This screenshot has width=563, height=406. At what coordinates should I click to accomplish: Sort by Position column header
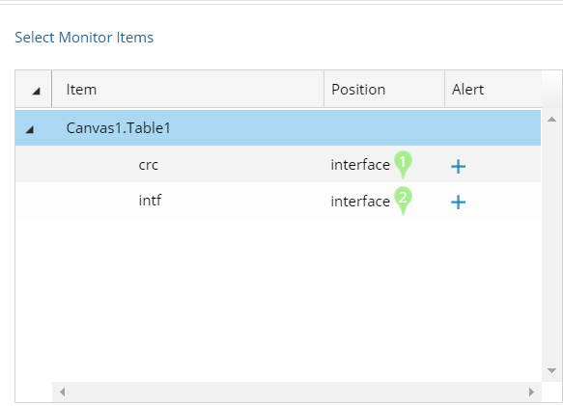tap(384, 90)
